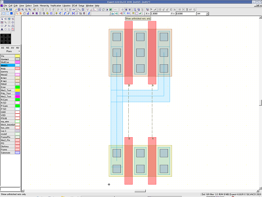Toggle the NV layer filter

point(18,48)
